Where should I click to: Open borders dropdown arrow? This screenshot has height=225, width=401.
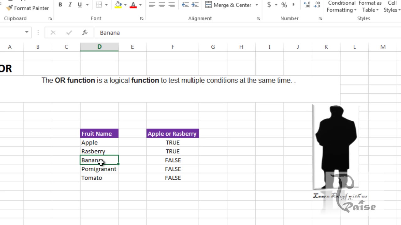pyautogui.click(x=107, y=5)
